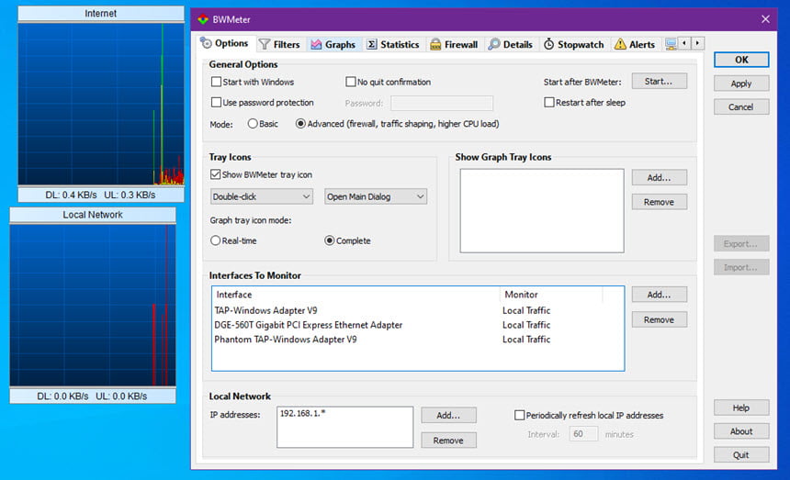Viewport: 790px width, 480px height.
Task: Click the Apply button
Action: click(x=741, y=84)
